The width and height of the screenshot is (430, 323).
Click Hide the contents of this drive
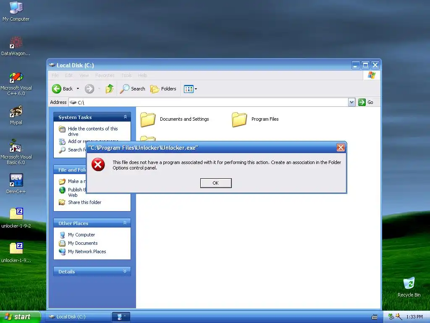(x=93, y=131)
